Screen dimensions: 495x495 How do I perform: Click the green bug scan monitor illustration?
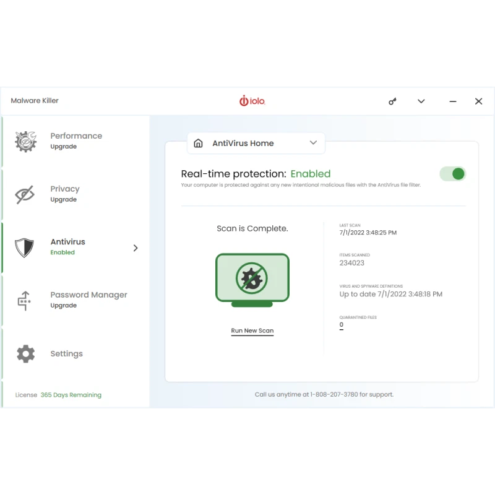coord(252,279)
